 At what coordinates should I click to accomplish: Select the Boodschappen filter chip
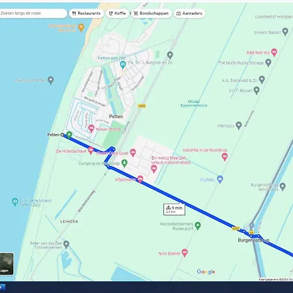click(x=151, y=13)
